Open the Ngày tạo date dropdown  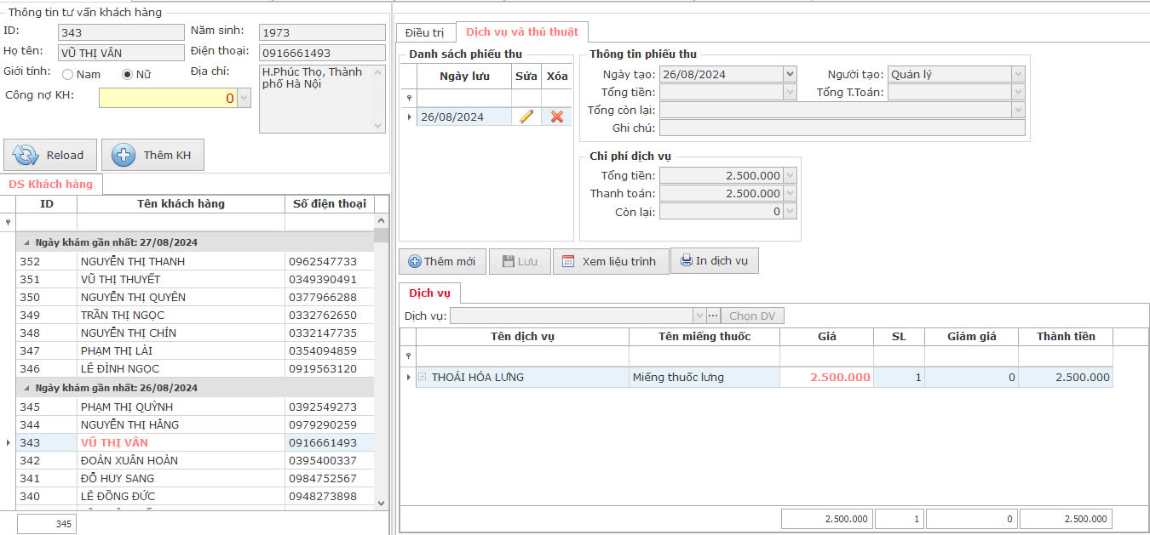(x=790, y=74)
